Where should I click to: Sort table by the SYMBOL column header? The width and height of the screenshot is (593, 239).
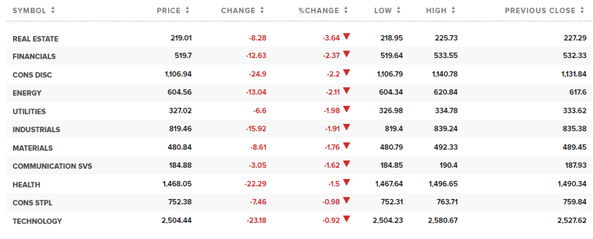30,10
